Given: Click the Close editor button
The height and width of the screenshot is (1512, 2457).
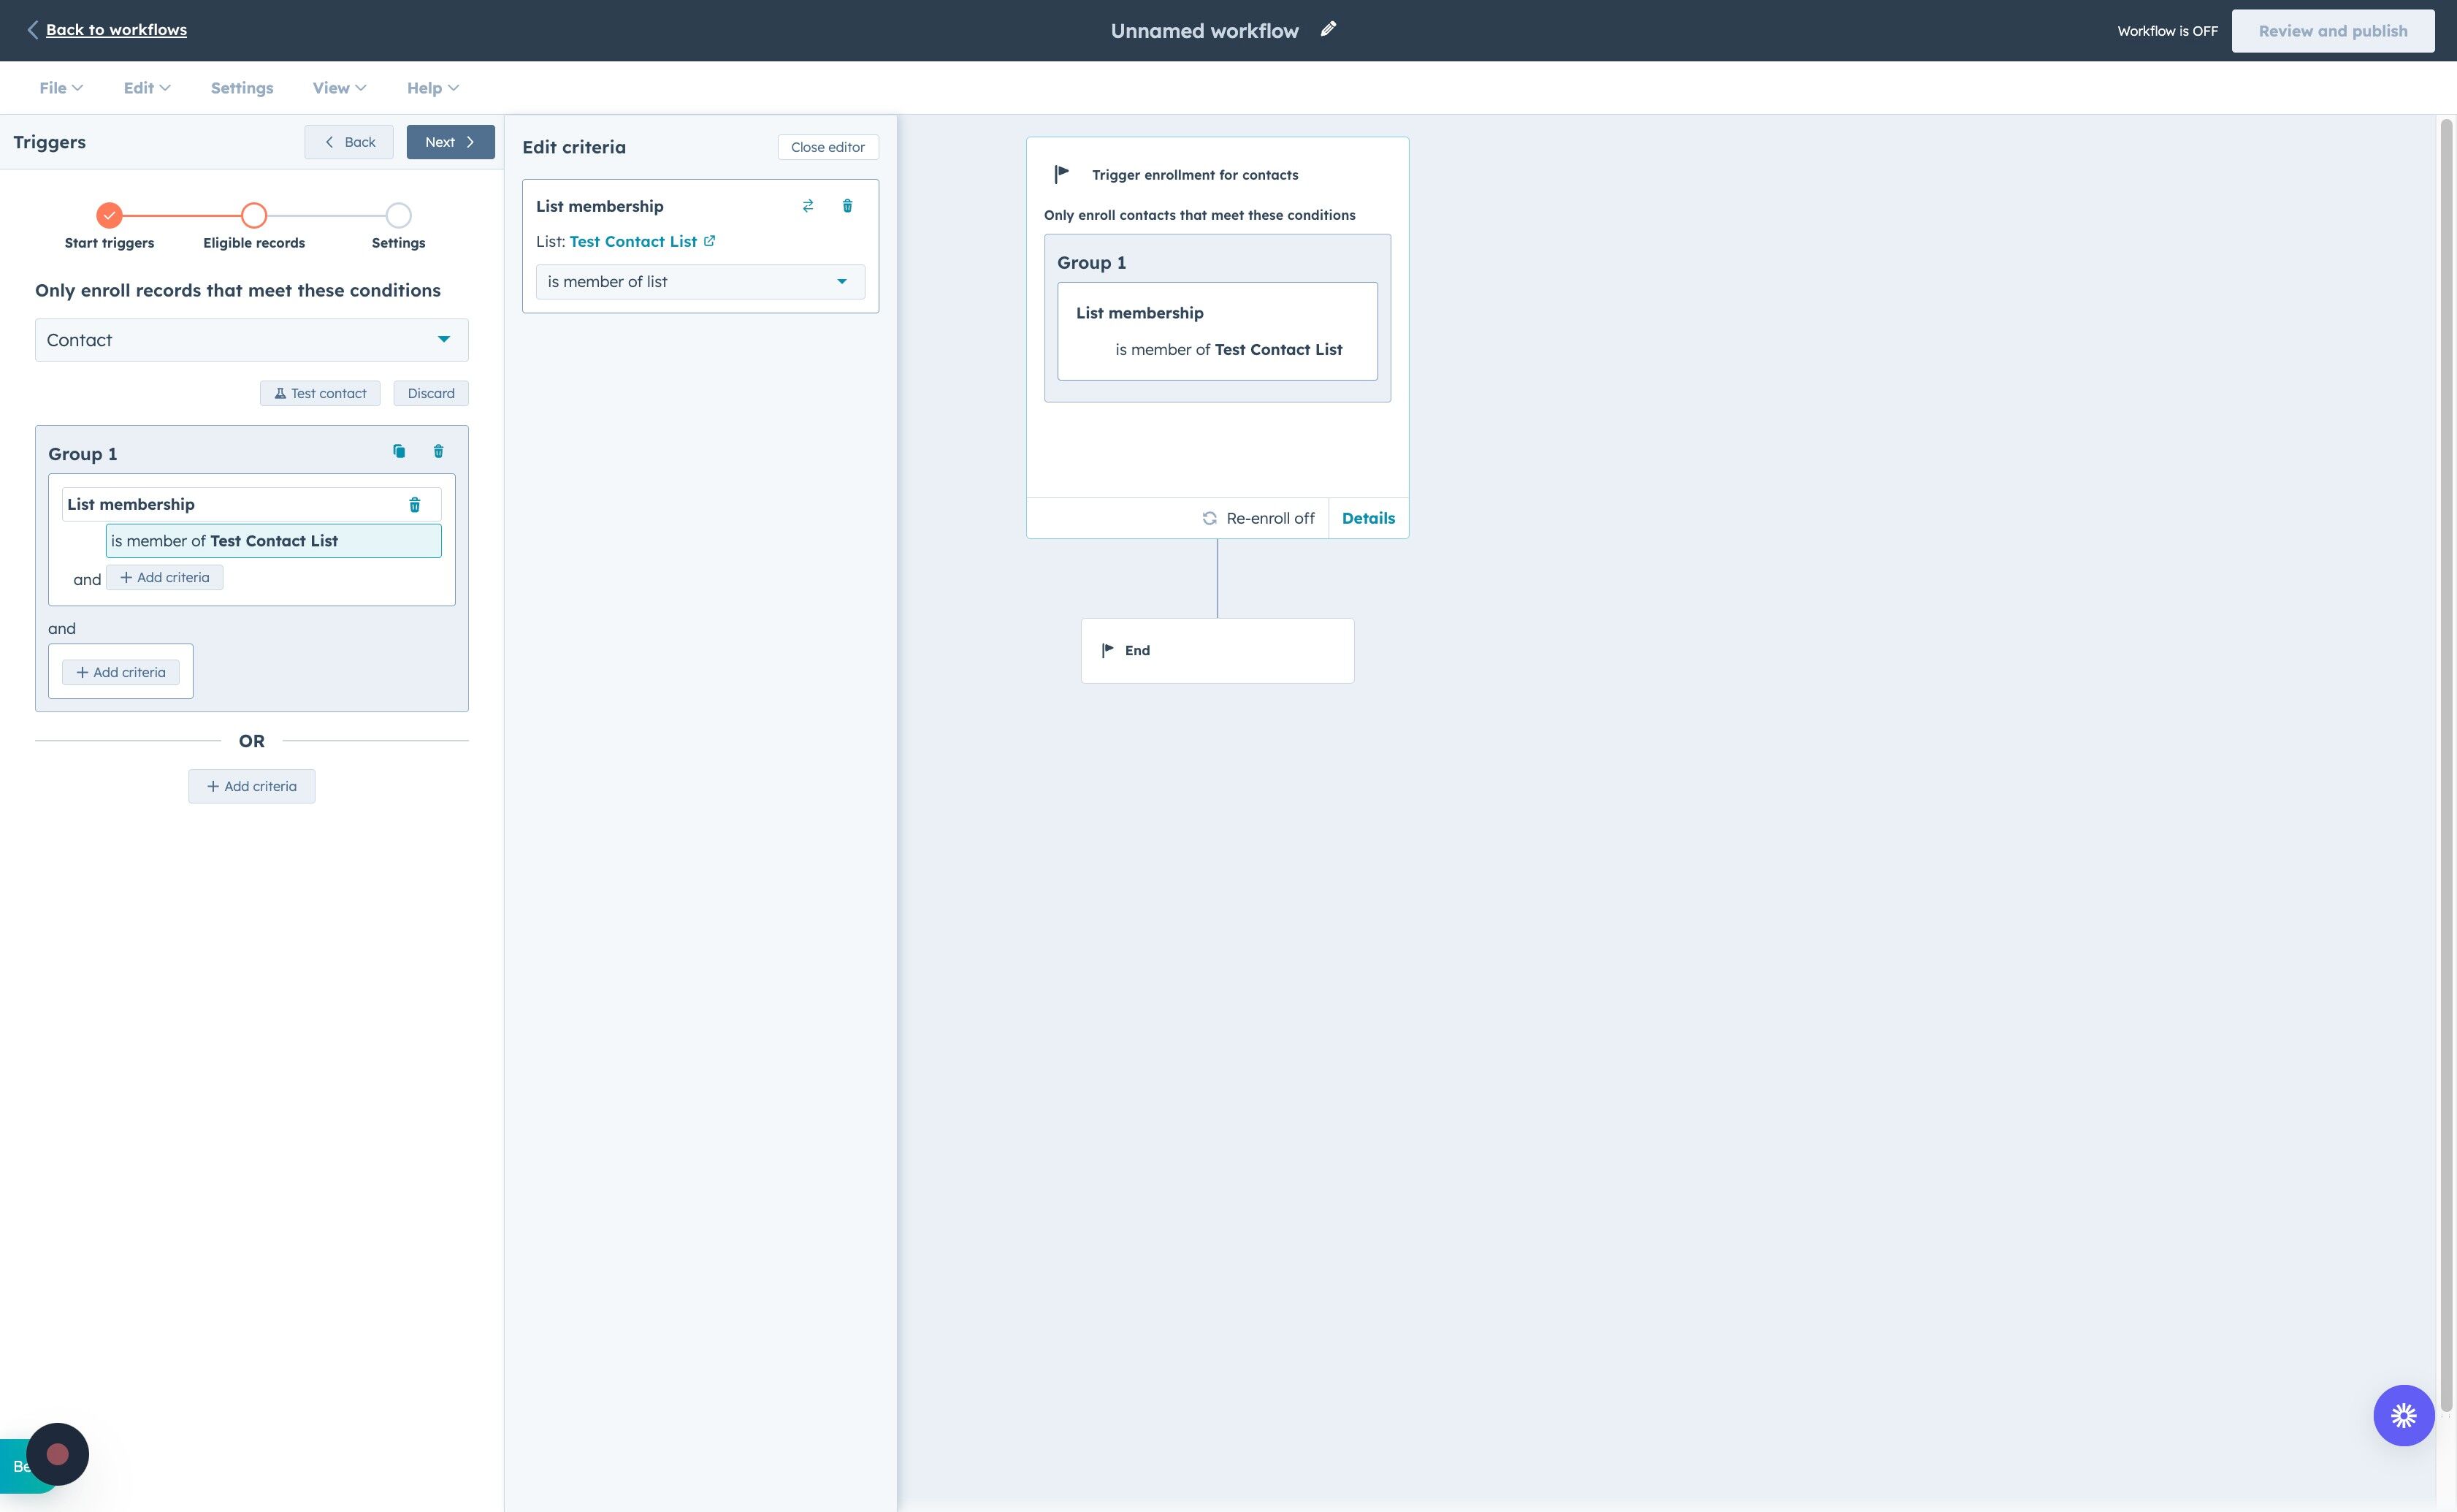Looking at the screenshot, I should [x=827, y=147].
